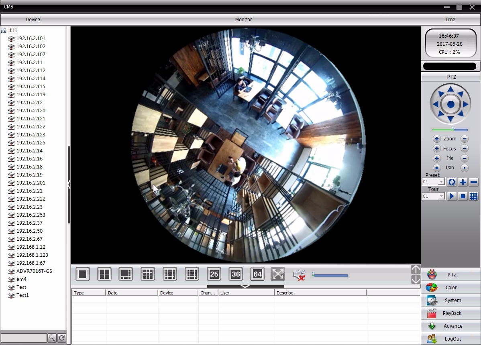
Task: Click next page down arrow
Action: click(x=416, y=280)
